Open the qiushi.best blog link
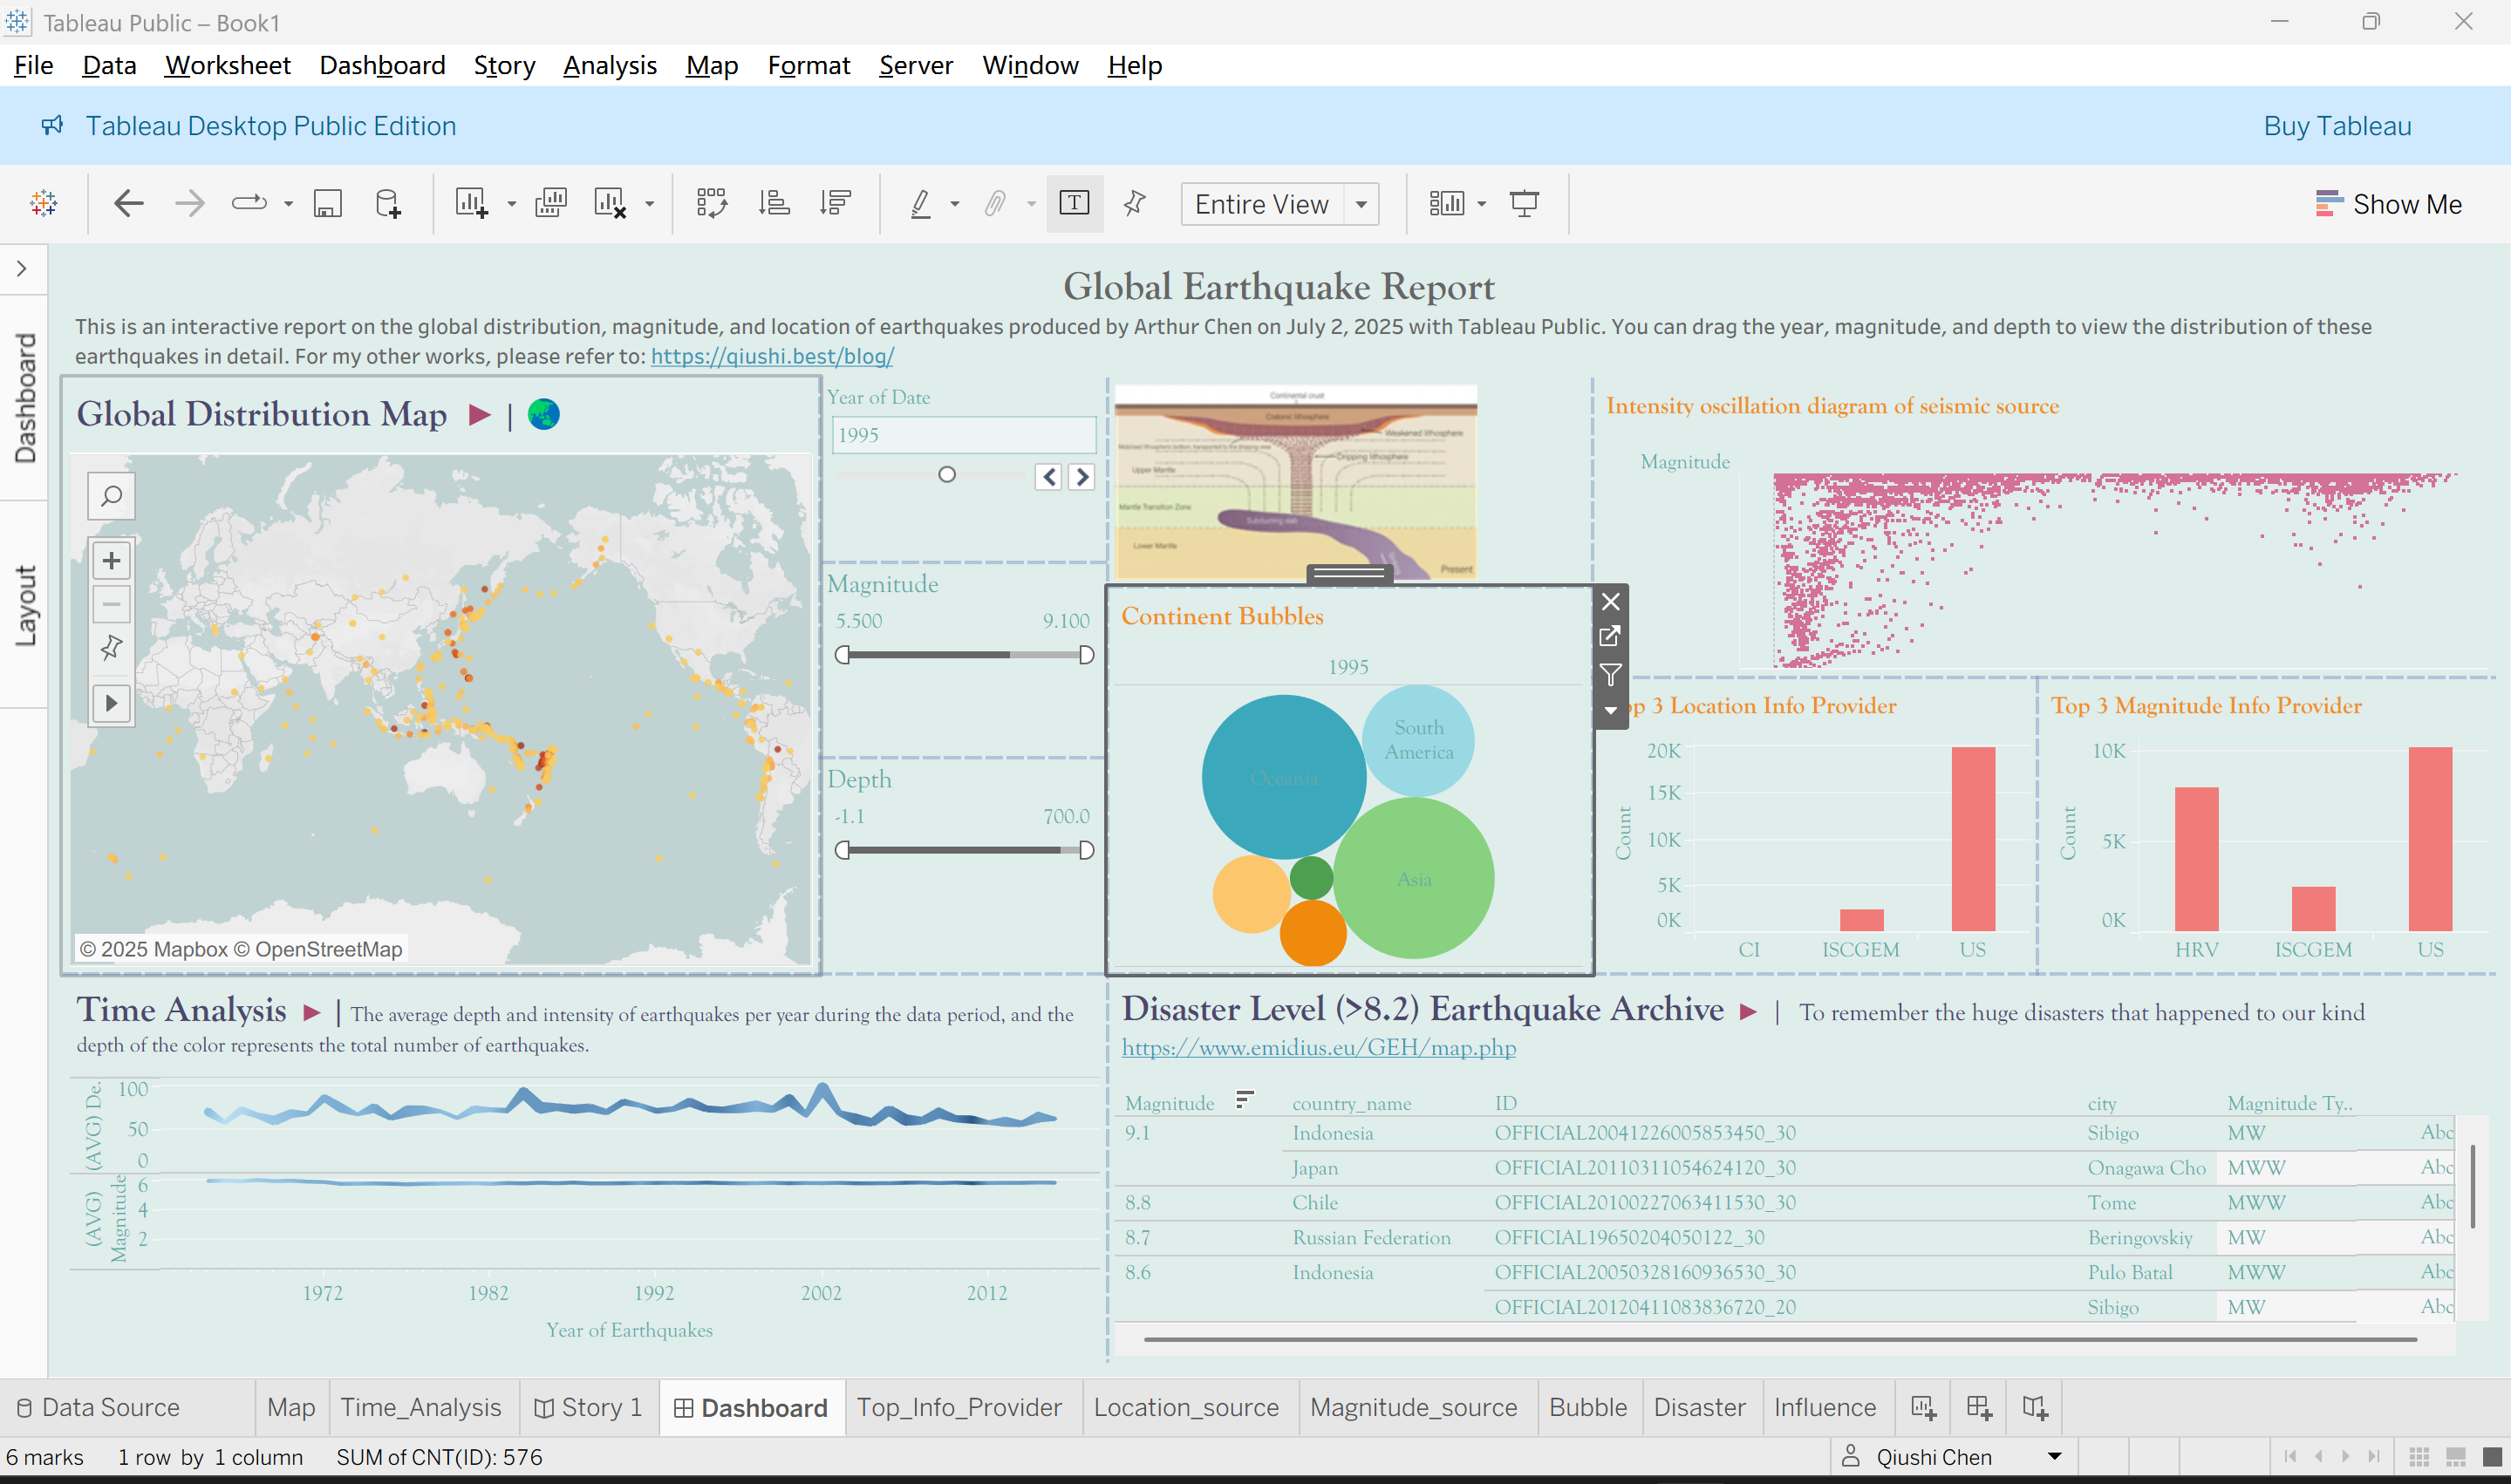Image resolution: width=2511 pixels, height=1484 pixels. (x=772, y=356)
